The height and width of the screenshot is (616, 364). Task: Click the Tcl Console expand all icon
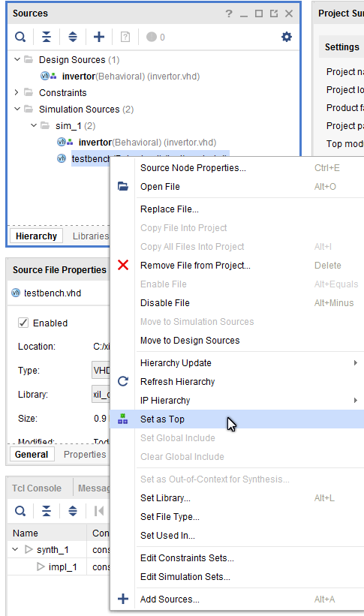pos(73,511)
